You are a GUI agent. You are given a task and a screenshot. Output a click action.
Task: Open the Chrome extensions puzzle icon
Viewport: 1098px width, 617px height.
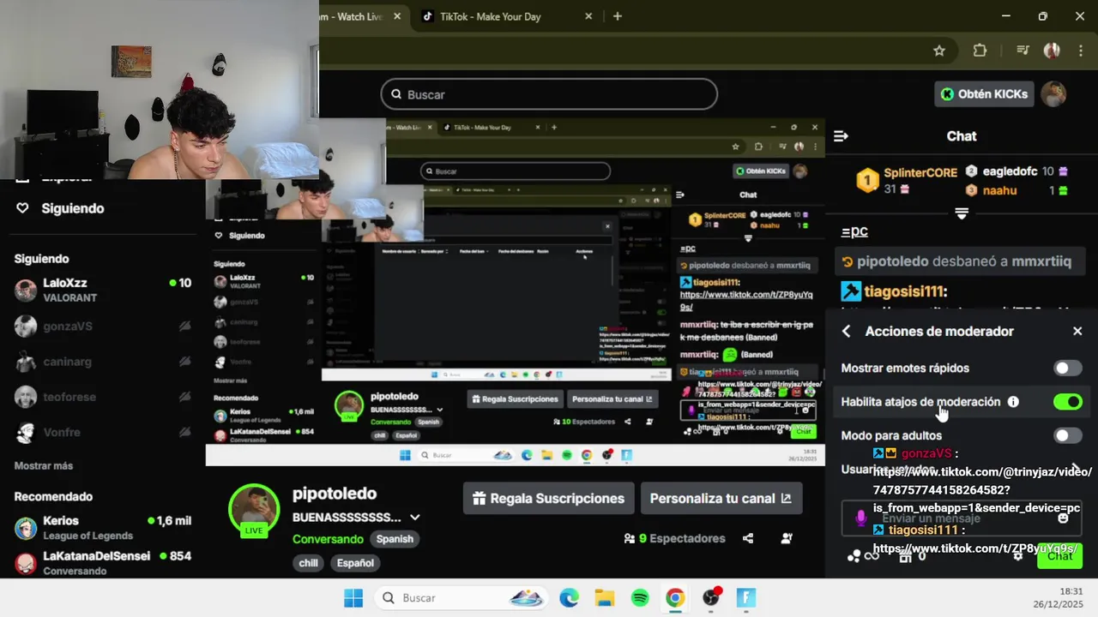click(980, 51)
